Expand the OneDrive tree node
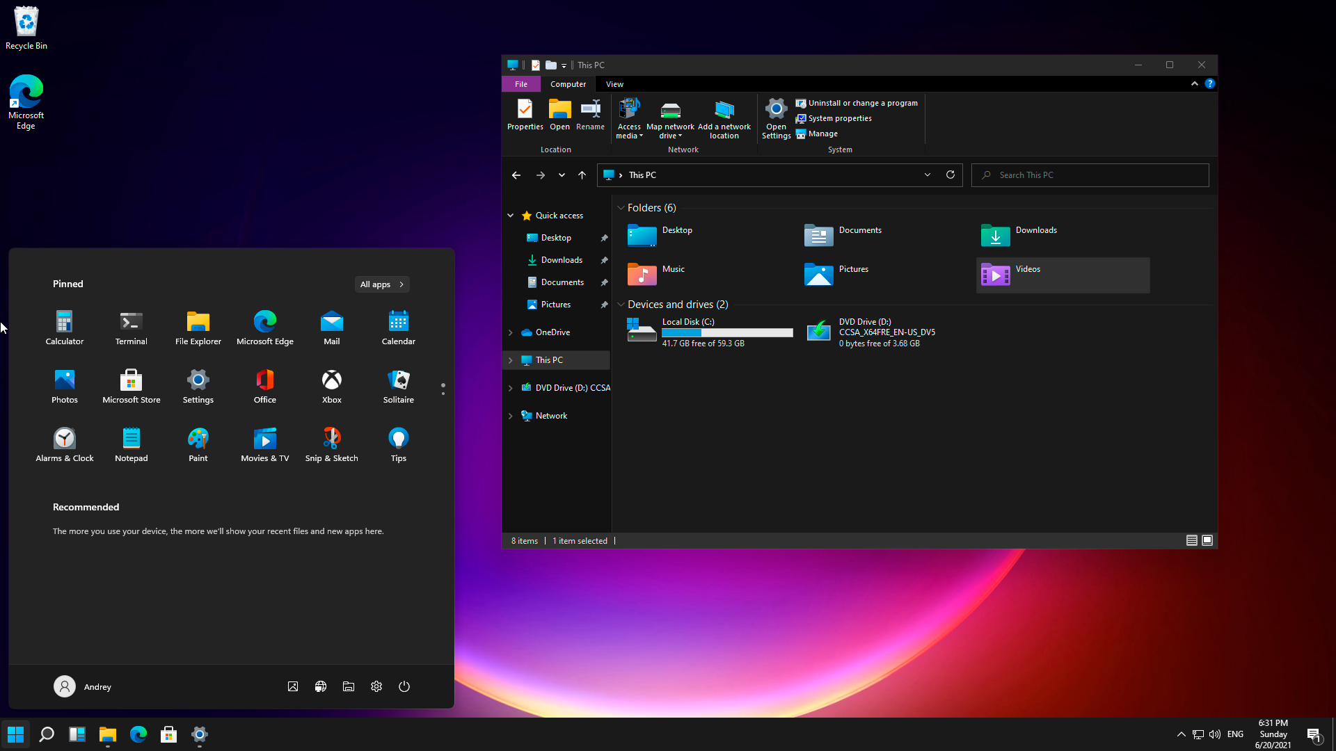This screenshot has height=751, width=1336. (511, 332)
